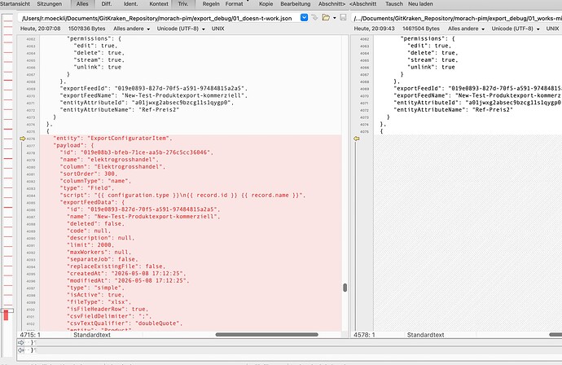This screenshot has height=365, width=562.
Task: Open the Regeln rules dialog
Action: pos(211,4)
